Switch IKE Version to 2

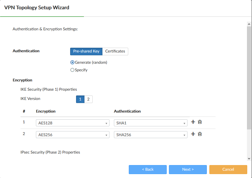pyautogui.click(x=88, y=99)
